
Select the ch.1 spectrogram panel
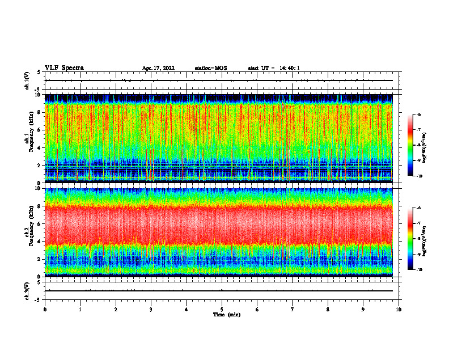219,138
